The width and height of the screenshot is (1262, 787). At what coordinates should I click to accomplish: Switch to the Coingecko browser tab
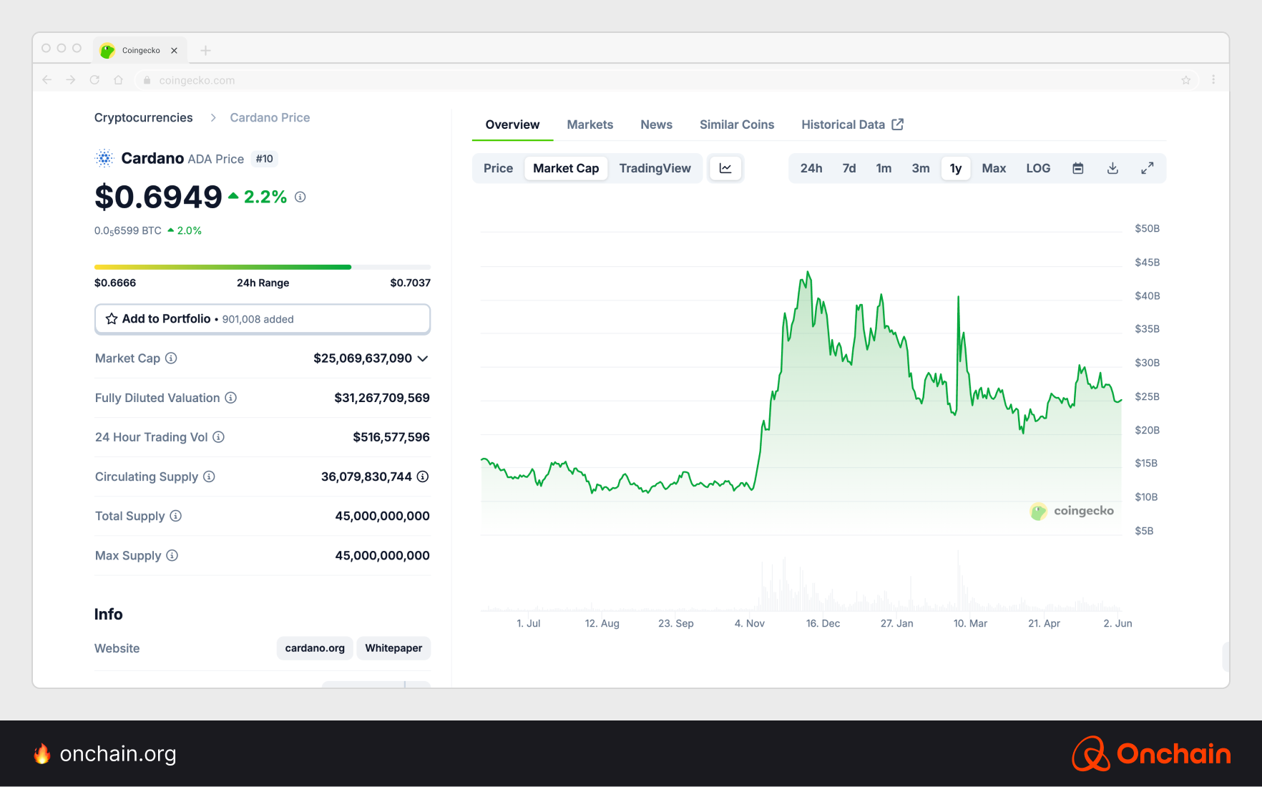pos(141,51)
